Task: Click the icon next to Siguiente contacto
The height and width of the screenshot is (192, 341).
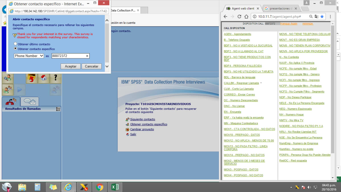Action: (x=127, y=119)
